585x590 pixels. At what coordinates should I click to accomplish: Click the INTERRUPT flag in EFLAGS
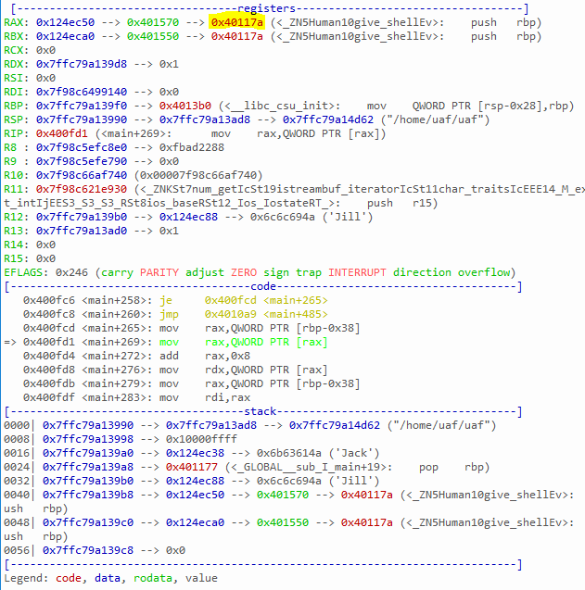[357, 273]
